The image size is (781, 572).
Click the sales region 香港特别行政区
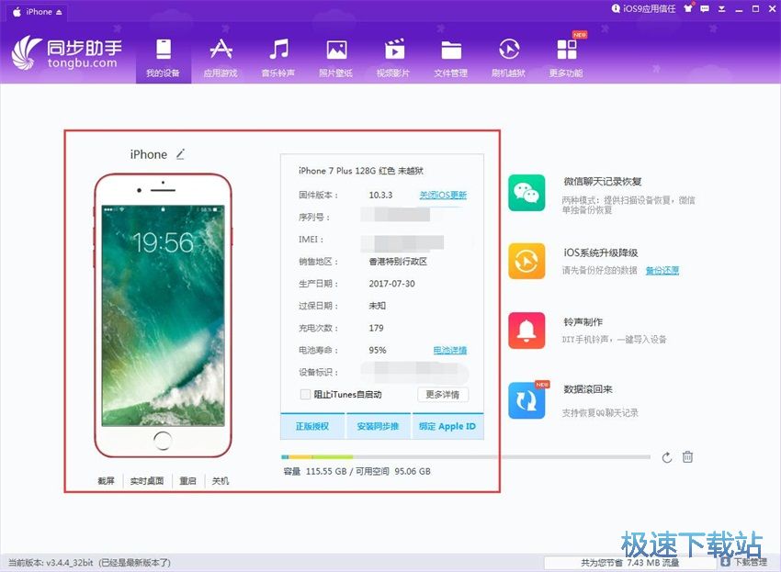[398, 262]
